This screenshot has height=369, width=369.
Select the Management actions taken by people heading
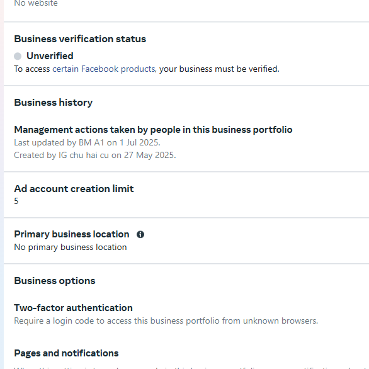point(153,130)
